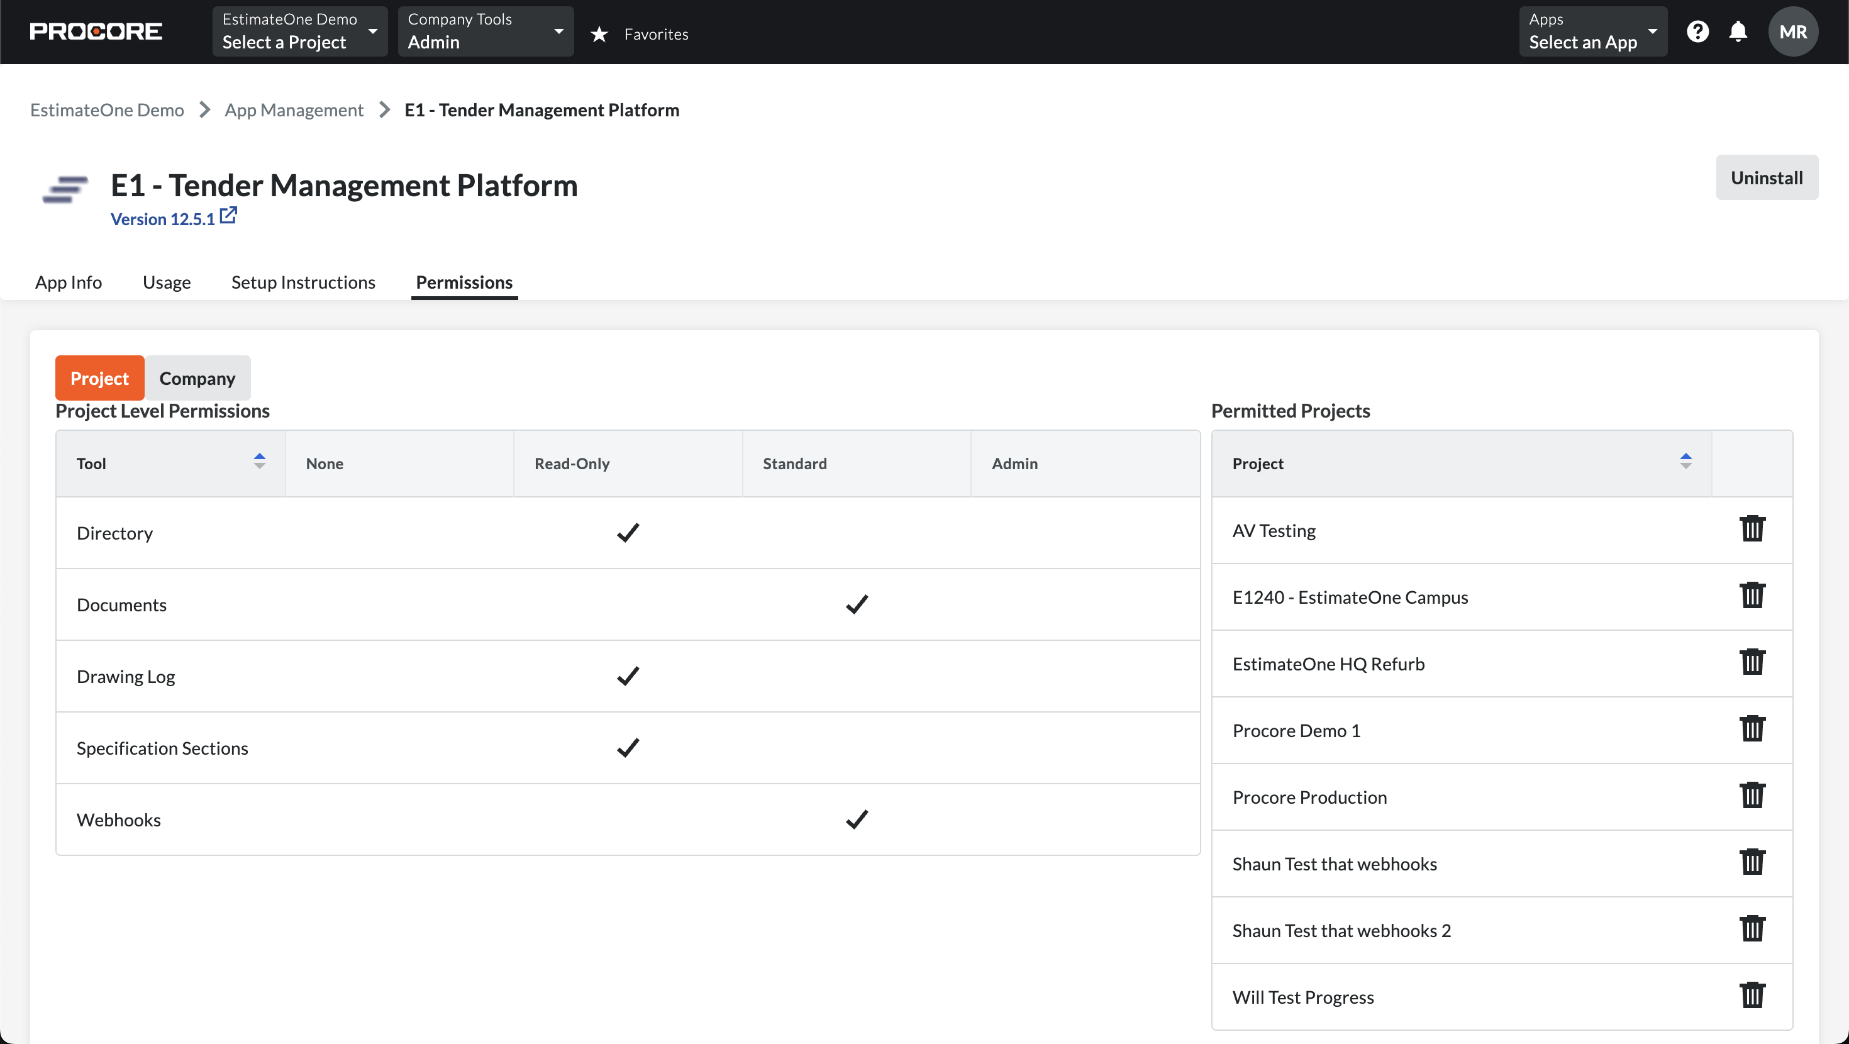Select the Permissions tab

464,282
